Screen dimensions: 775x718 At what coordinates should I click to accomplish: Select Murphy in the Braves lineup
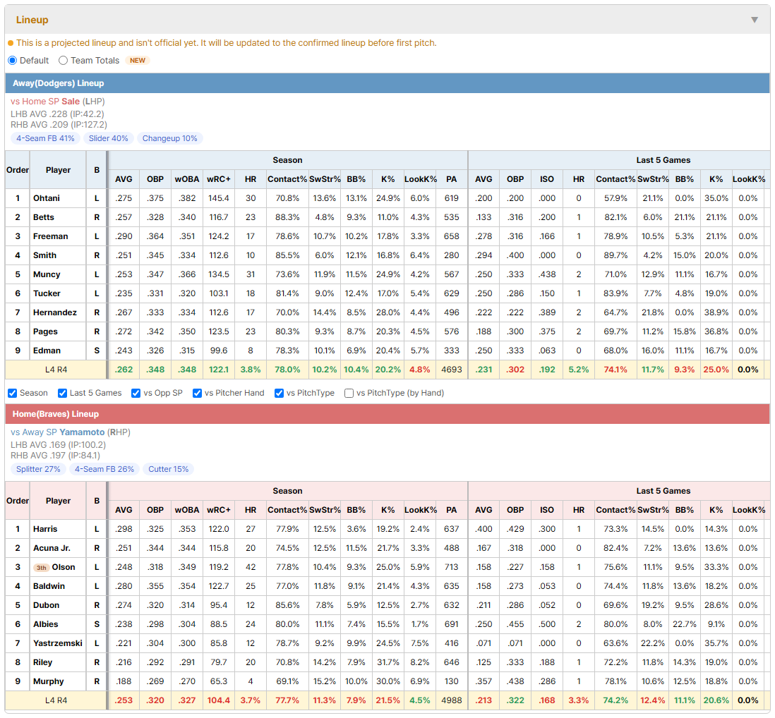[49, 681]
